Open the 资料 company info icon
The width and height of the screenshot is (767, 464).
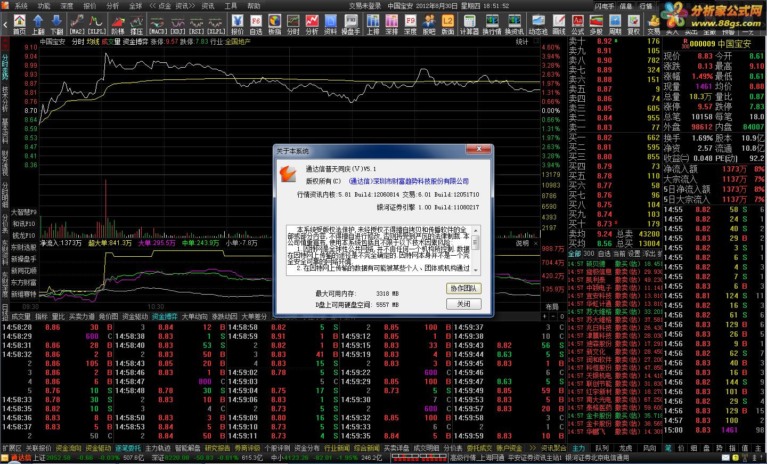click(331, 25)
